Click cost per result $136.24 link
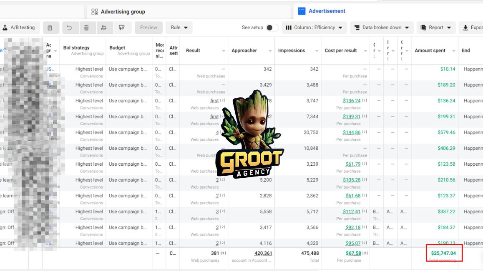This screenshot has width=483, height=271. click(x=352, y=101)
